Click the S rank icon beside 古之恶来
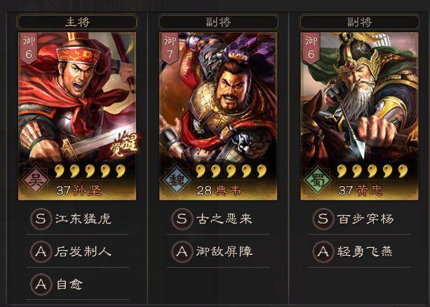 (182, 219)
